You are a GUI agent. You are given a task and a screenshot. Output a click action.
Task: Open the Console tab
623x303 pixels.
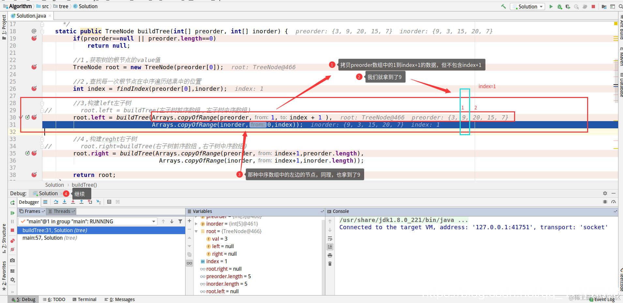pyautogui.click(x=341, y=211)
